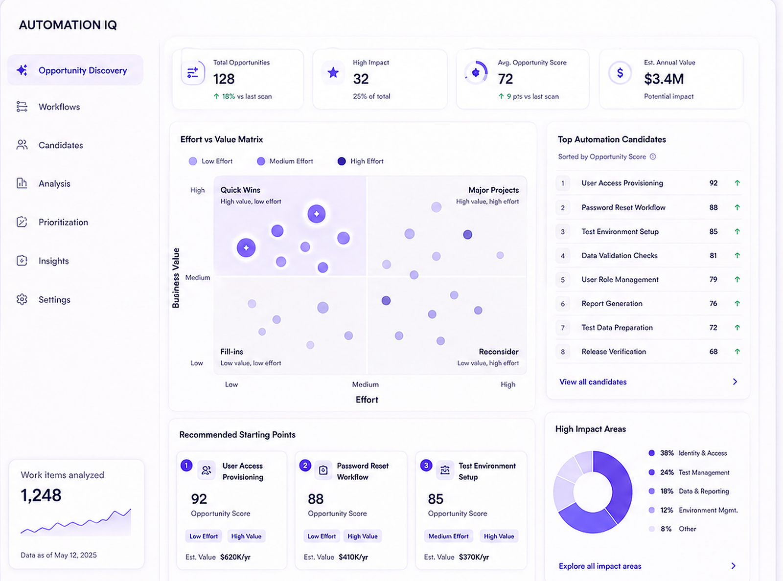The width and height of the screenshot is (783, 581).
Task: Click number 1 badge on User Access card
Action: (186, 465)
